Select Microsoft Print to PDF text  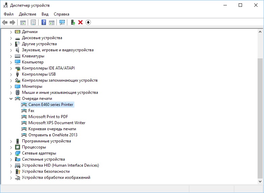[48, 117]
